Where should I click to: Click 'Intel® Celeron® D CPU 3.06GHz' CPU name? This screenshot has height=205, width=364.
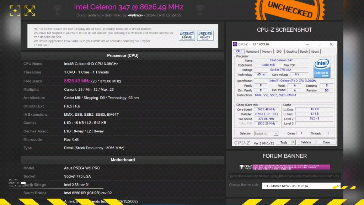[x=91, y=64]
